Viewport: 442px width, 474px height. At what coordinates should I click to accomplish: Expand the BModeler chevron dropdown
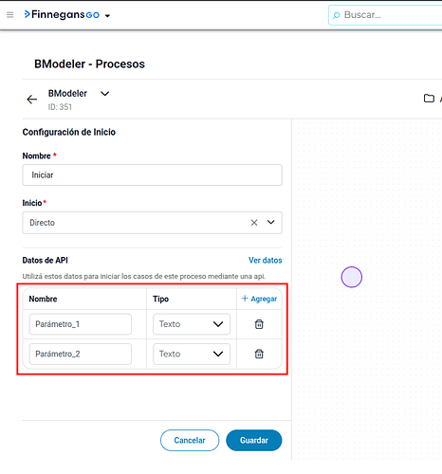coord(104,94)
